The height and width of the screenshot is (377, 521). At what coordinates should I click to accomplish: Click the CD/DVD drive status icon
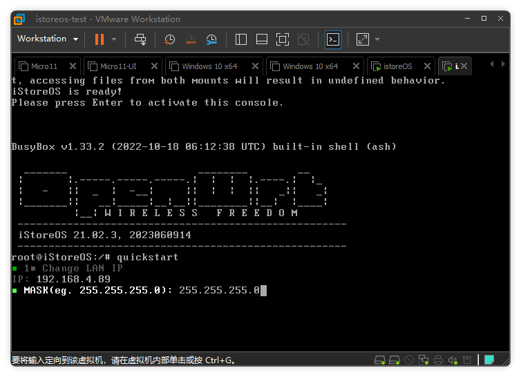pos(409,360)
